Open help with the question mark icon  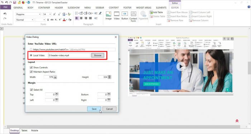pos(249,7)
